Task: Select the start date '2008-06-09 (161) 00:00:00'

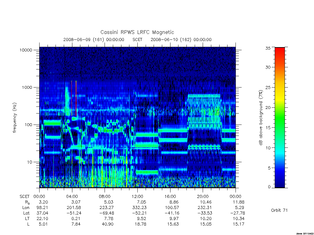Action: (x=94, y=39)
